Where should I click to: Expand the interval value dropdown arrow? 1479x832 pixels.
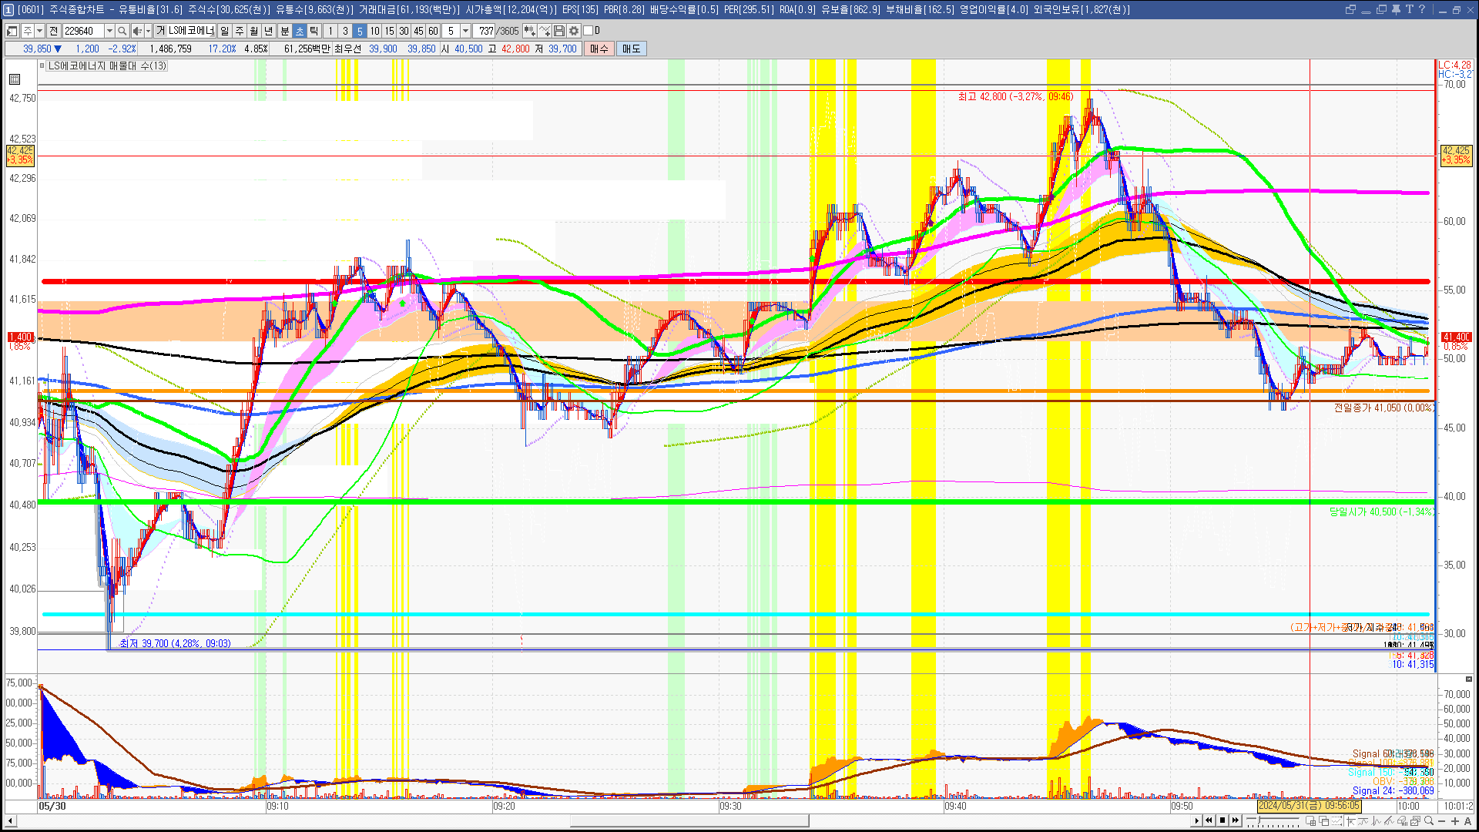pyautogui.click(x=465, y=31)
